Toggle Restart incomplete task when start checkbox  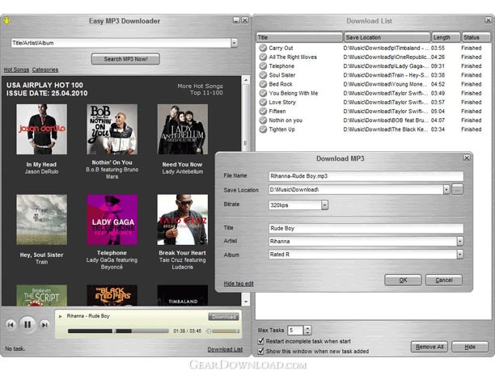[260, 341]
